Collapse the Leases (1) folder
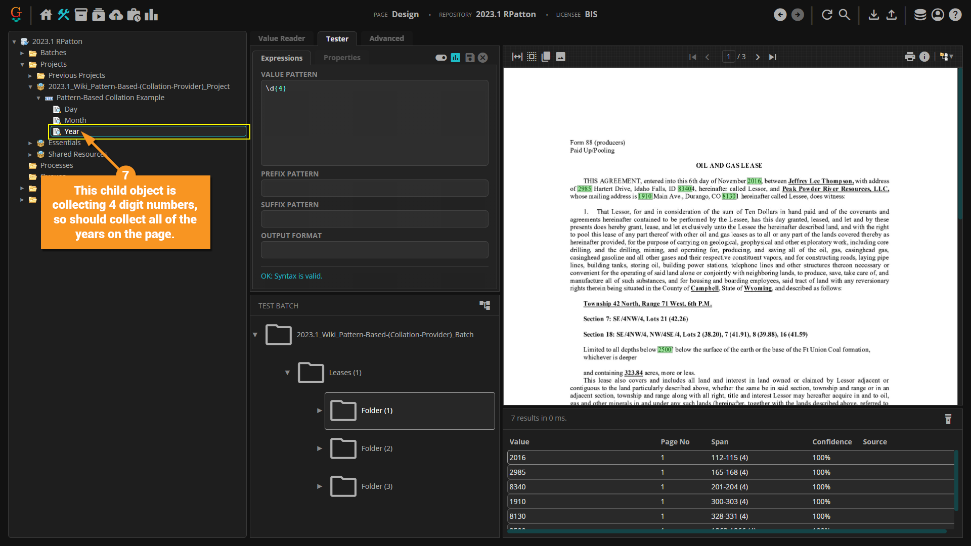Viewport: 971px width, 546px height. point(287,373)
